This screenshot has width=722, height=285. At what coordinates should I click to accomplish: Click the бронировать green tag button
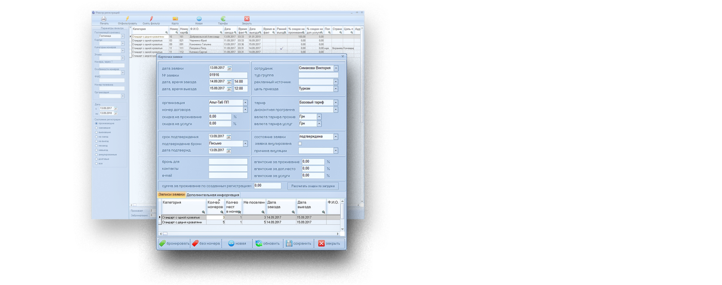(x=174, y=243)
